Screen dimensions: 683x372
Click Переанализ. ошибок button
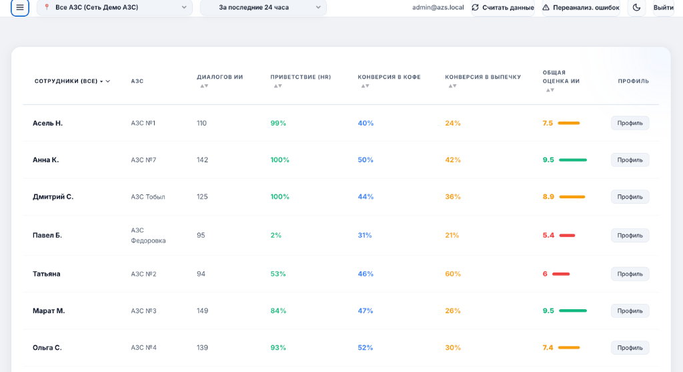point(581,7)
